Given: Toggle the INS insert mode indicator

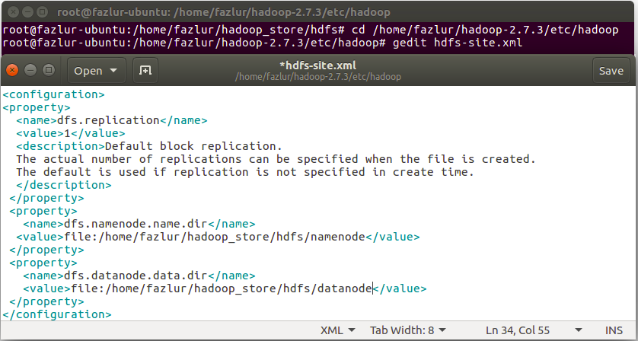Looking at the screenshot, I should [614, 330].
